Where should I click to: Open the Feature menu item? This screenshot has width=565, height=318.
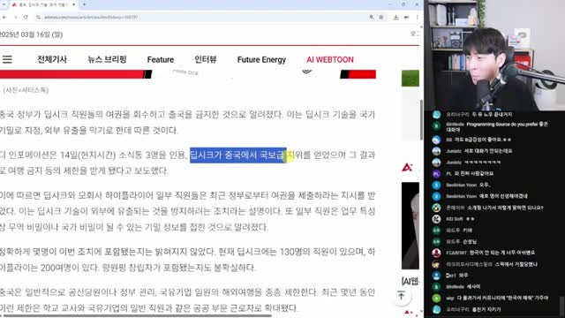pyautogui.click(x=161, y=59)
